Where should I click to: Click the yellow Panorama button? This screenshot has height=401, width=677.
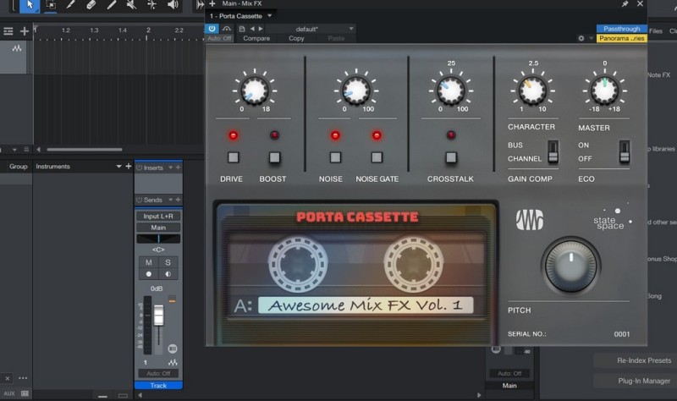(622, 38)
